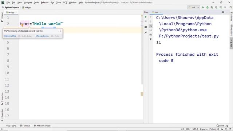Image resolution: width=233 pixels, height=131 pixels.
Task: Toggle soft-wrap in Run console
Action: (x=150, y=26)
